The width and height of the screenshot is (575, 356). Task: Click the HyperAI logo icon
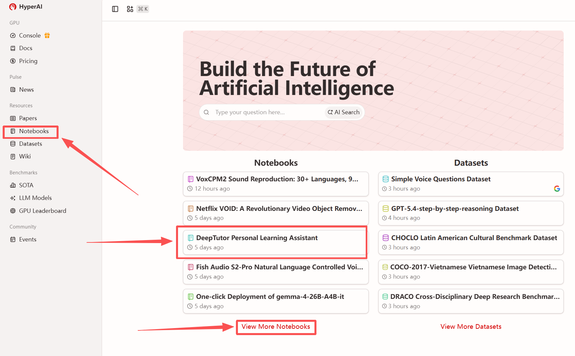click(x=13, y=7)
